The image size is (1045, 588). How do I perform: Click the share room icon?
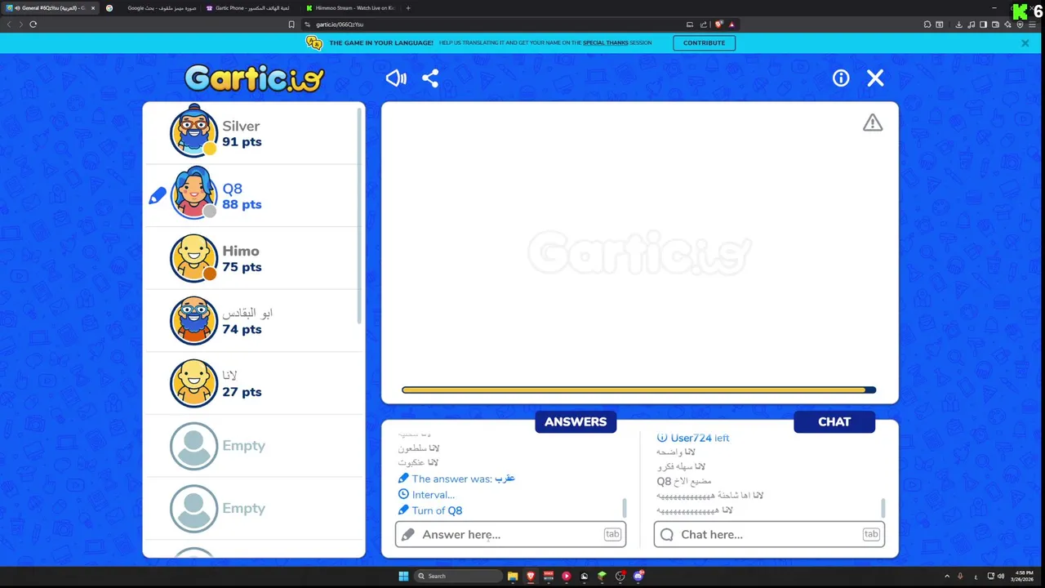pos(430,78)
